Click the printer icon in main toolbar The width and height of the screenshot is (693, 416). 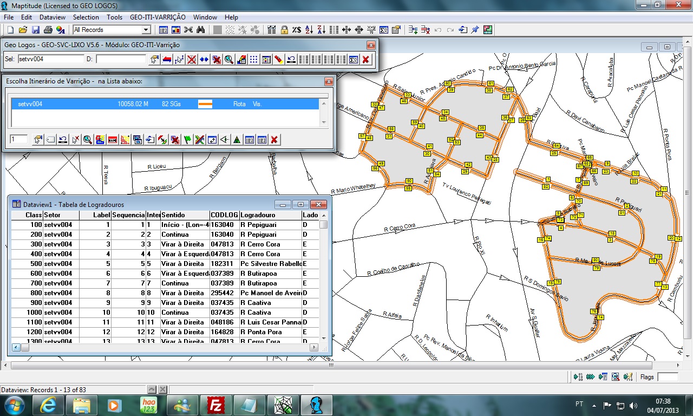pos(48,30)
